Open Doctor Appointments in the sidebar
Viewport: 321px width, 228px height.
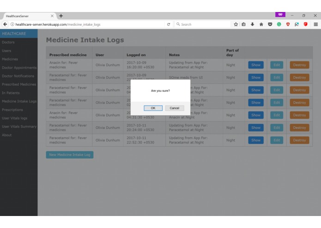coord(19,67)
